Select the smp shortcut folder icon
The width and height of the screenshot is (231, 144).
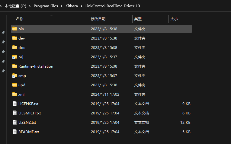coord(15,75)
